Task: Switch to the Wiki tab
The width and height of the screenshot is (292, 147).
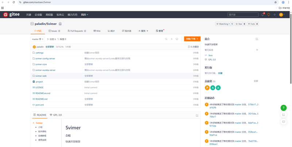Action: [97, 31]
